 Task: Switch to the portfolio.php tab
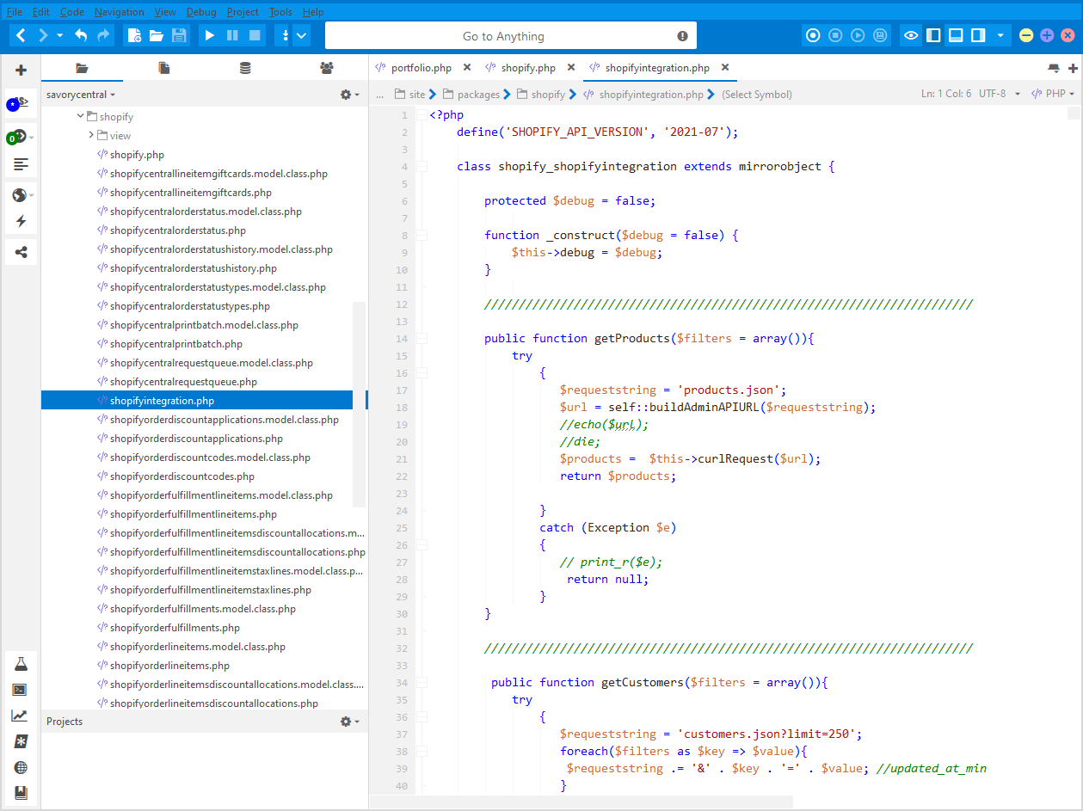421,68
